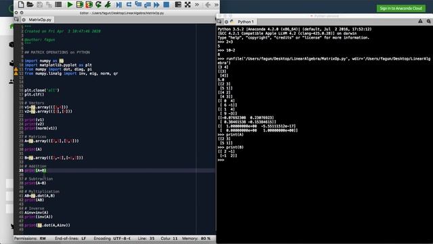Click the 'End-of-lines: LF' status entry
The width and height of the screenshot is (433, 244).
70,239
